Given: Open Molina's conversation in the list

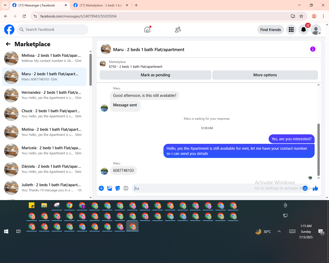Looking at the screenshot, I should pos(44,132).
